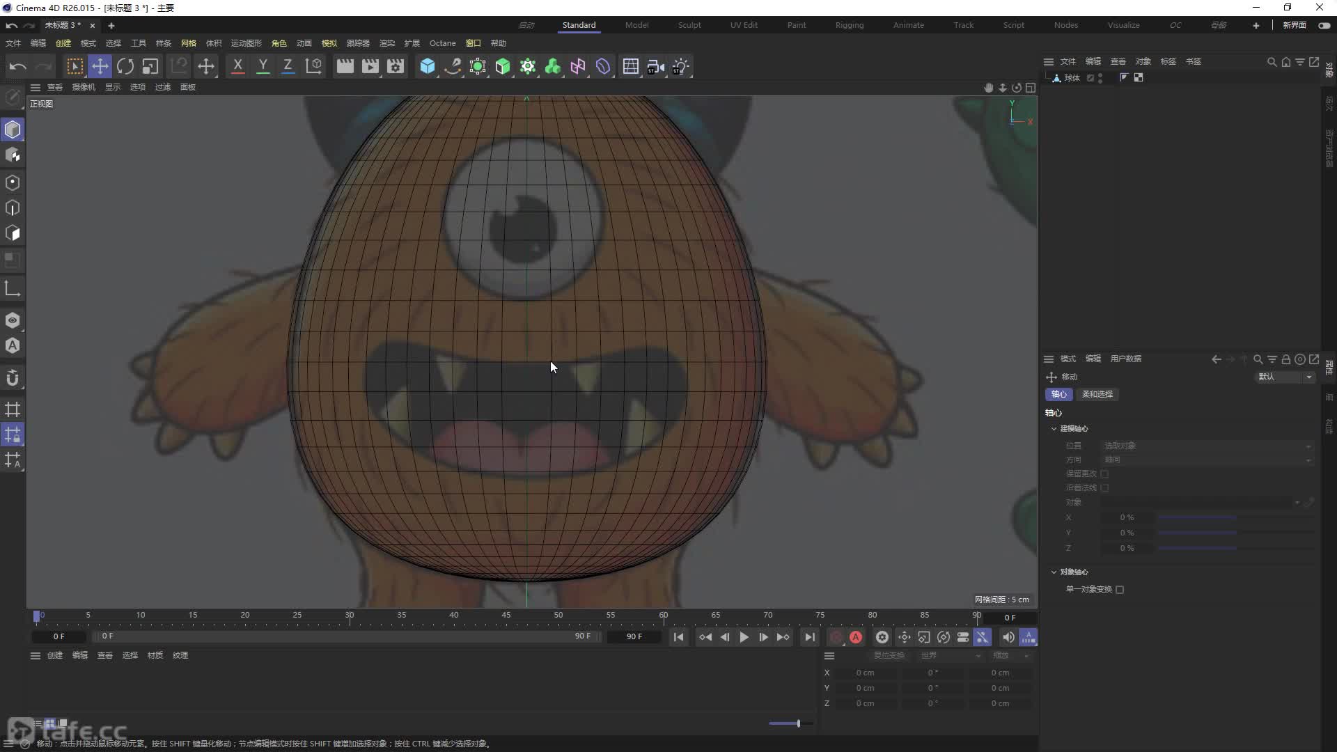Viewport: 1337px width, 752px height.
Task: Add a light object
Action: click(681, 66)
